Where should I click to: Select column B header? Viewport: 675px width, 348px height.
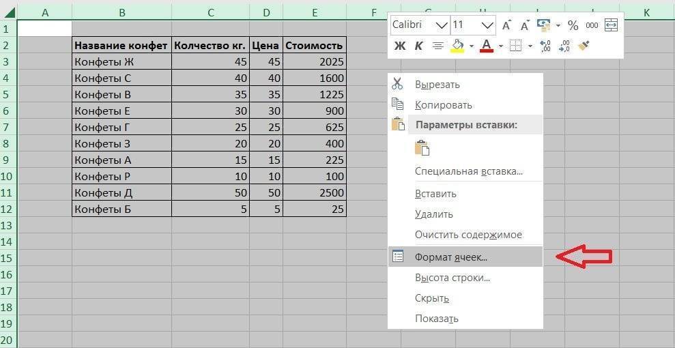121,13
